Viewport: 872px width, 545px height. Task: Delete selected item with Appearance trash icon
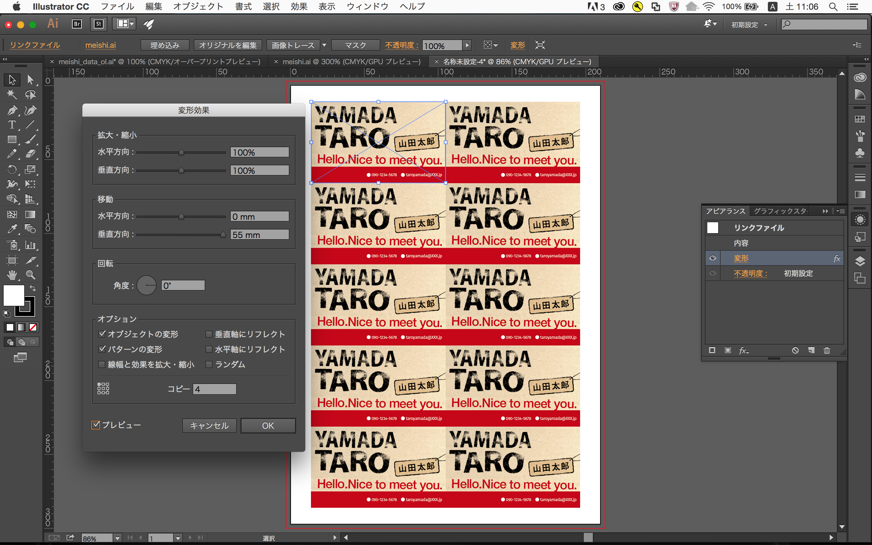827,350
